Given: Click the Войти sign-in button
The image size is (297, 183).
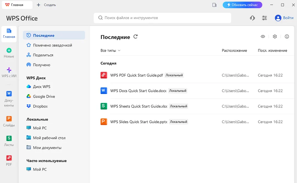Looking at the screenshot, I should [x=284, y=18].
